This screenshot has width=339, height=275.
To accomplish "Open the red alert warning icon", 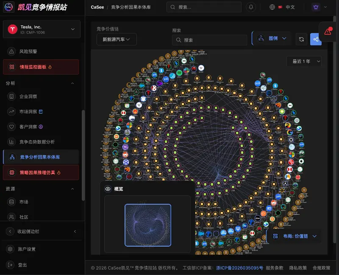I will [328, 31].
